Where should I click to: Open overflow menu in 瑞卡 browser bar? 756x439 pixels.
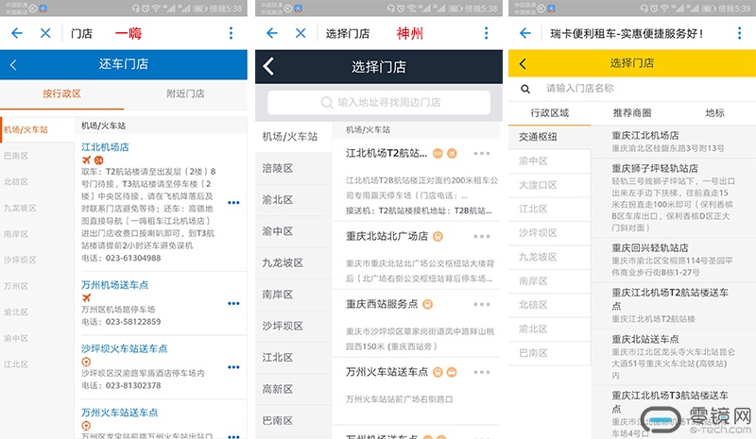click(740, 33)
